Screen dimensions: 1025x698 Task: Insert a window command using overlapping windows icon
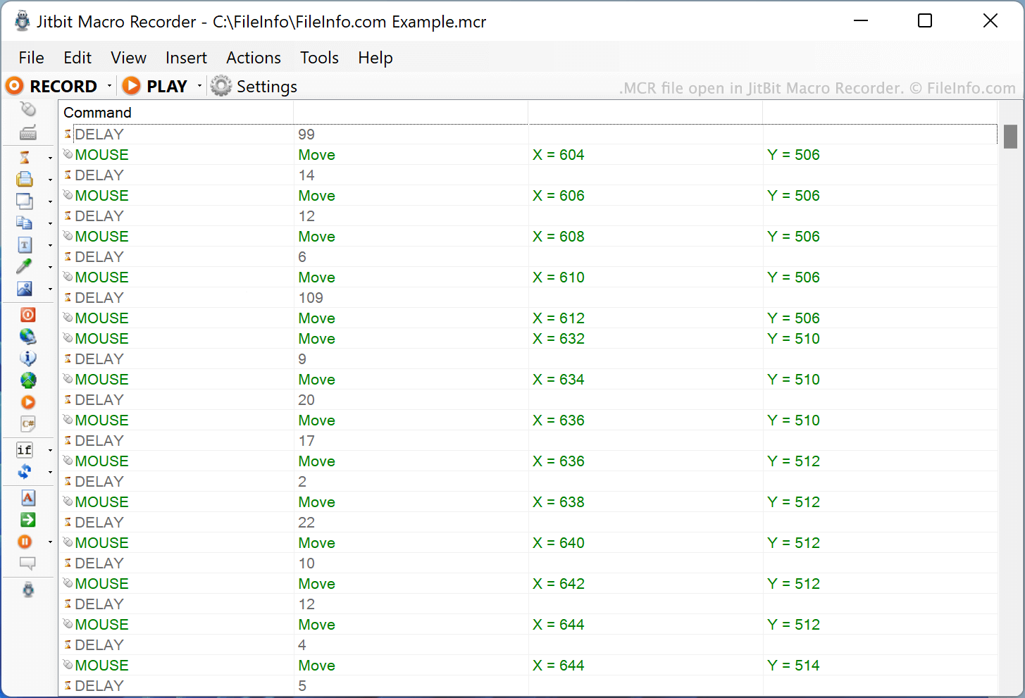25,201
